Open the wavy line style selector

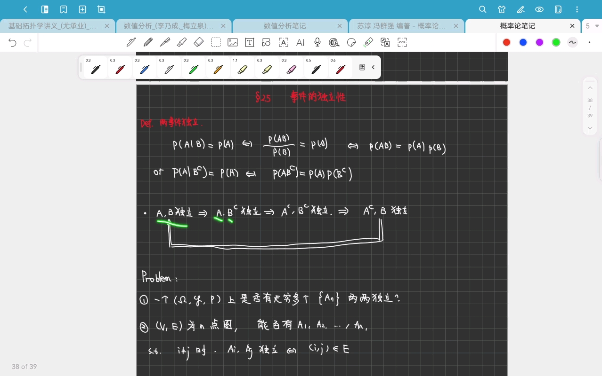pos(572,42)
